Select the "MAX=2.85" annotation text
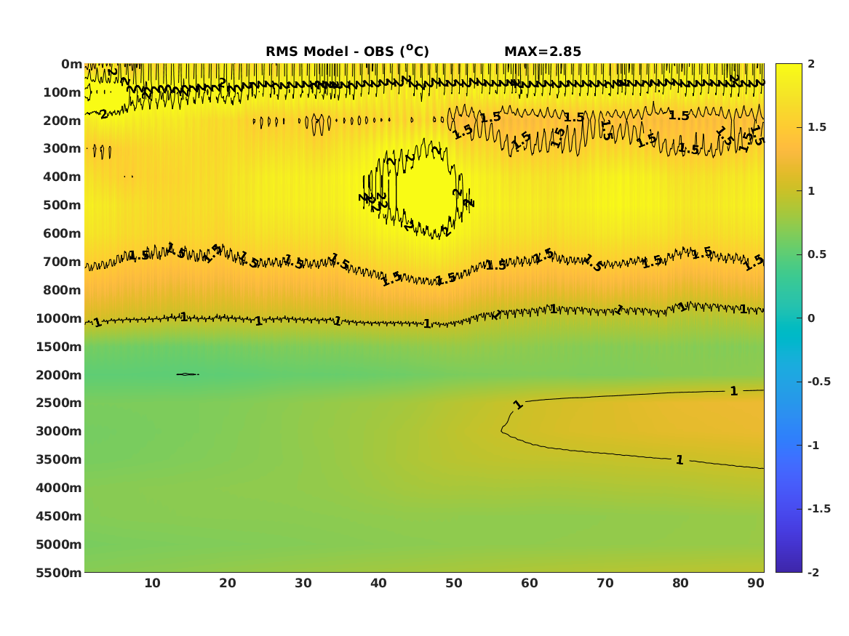 (x=543, y=52)
